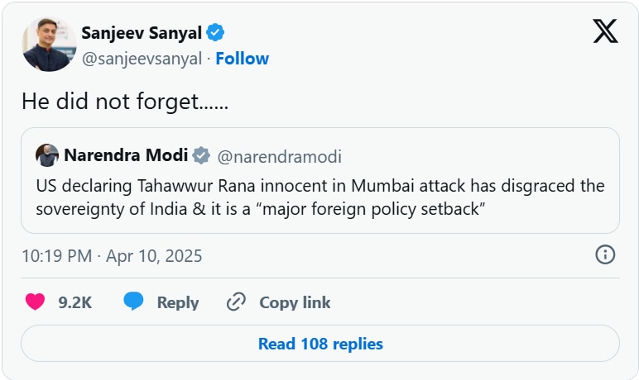
Task: Click the Copy link text label
Action: click(x=295, y=303)
